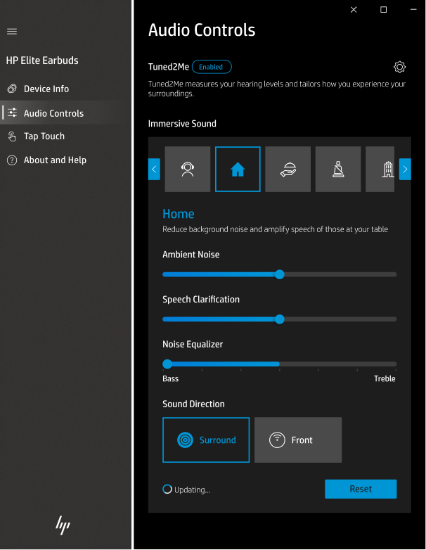This screenshot has height=550, width=426.
Task: Click the Noise Equalizer slider handle
Action: tap(167, 364)
